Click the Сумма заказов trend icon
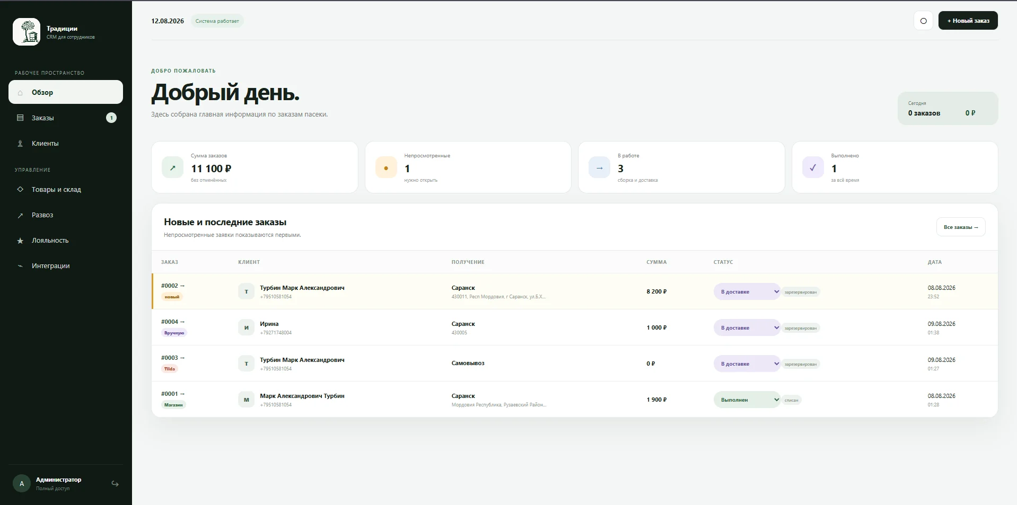 172,167
